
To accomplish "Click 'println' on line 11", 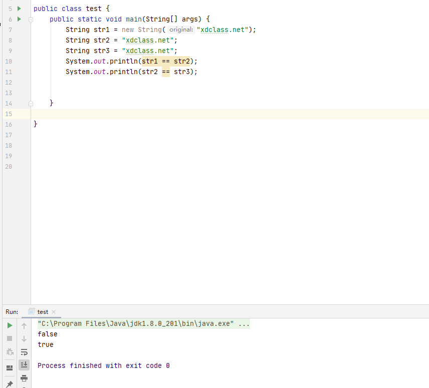I will (x=124, y=72).
